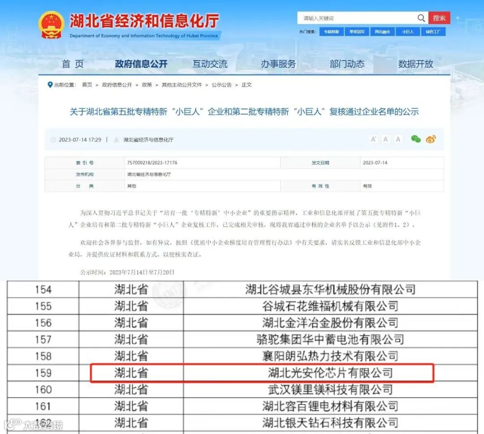Viewport: 484px width, 434px height.
Task: Go to 其他主动公开文件 in the breadcrumb
Action: [182, 85]
